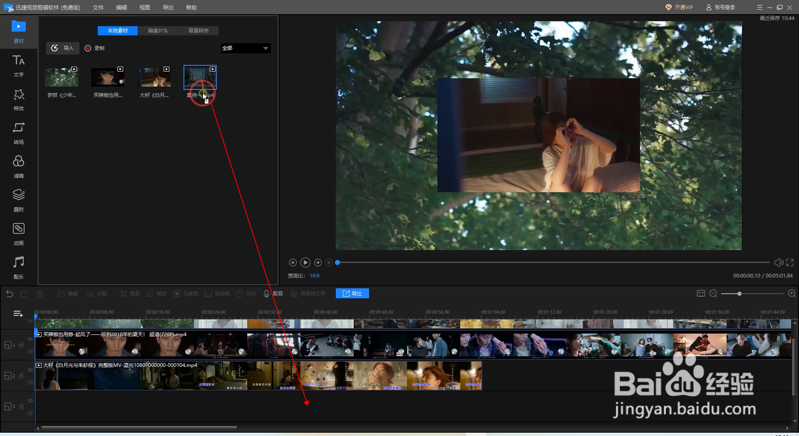799x436 pixels.
Task: Open the 编辑 menu in menu bar
Action: [122, 7]
